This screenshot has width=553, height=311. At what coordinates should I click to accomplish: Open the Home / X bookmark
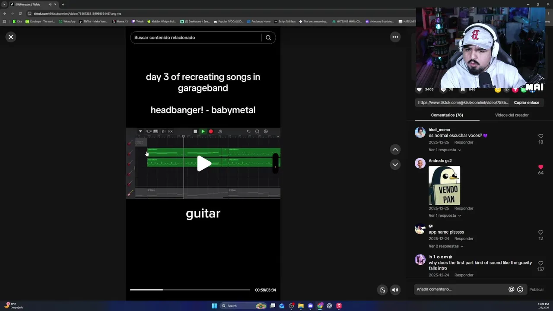pyautogui.click(x=120, y=21)
